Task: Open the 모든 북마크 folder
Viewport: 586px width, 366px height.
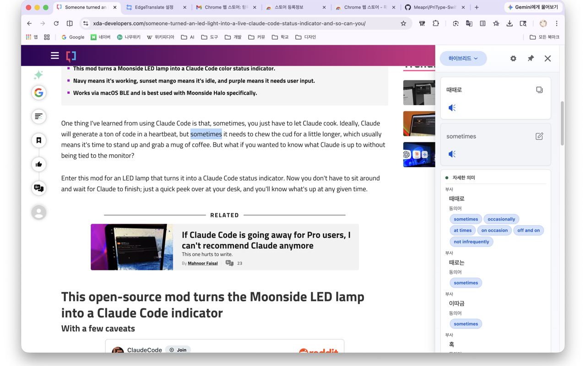Action: pyautogui.click(x=544, y=37)
